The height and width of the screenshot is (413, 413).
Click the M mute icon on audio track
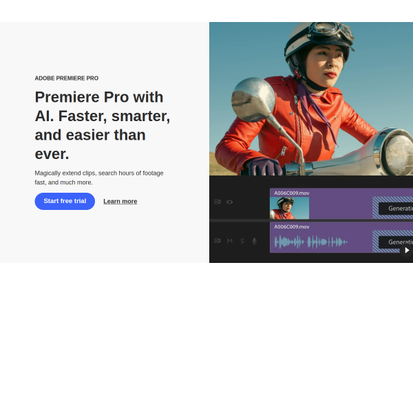pyautogui.click(x=230, y=241)
